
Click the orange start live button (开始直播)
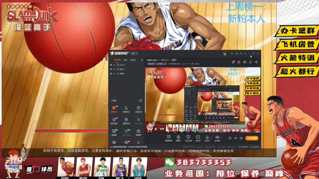click(252, 138)
